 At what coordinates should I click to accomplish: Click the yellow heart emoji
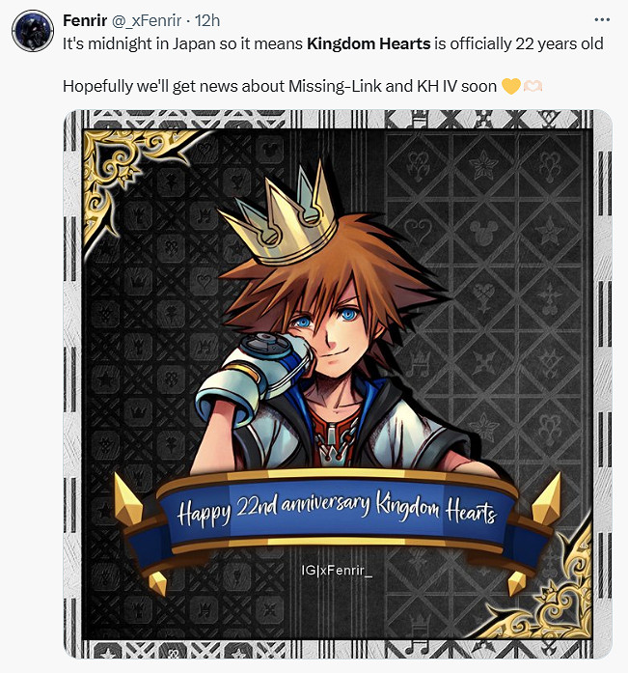click(x=510, y=86)
